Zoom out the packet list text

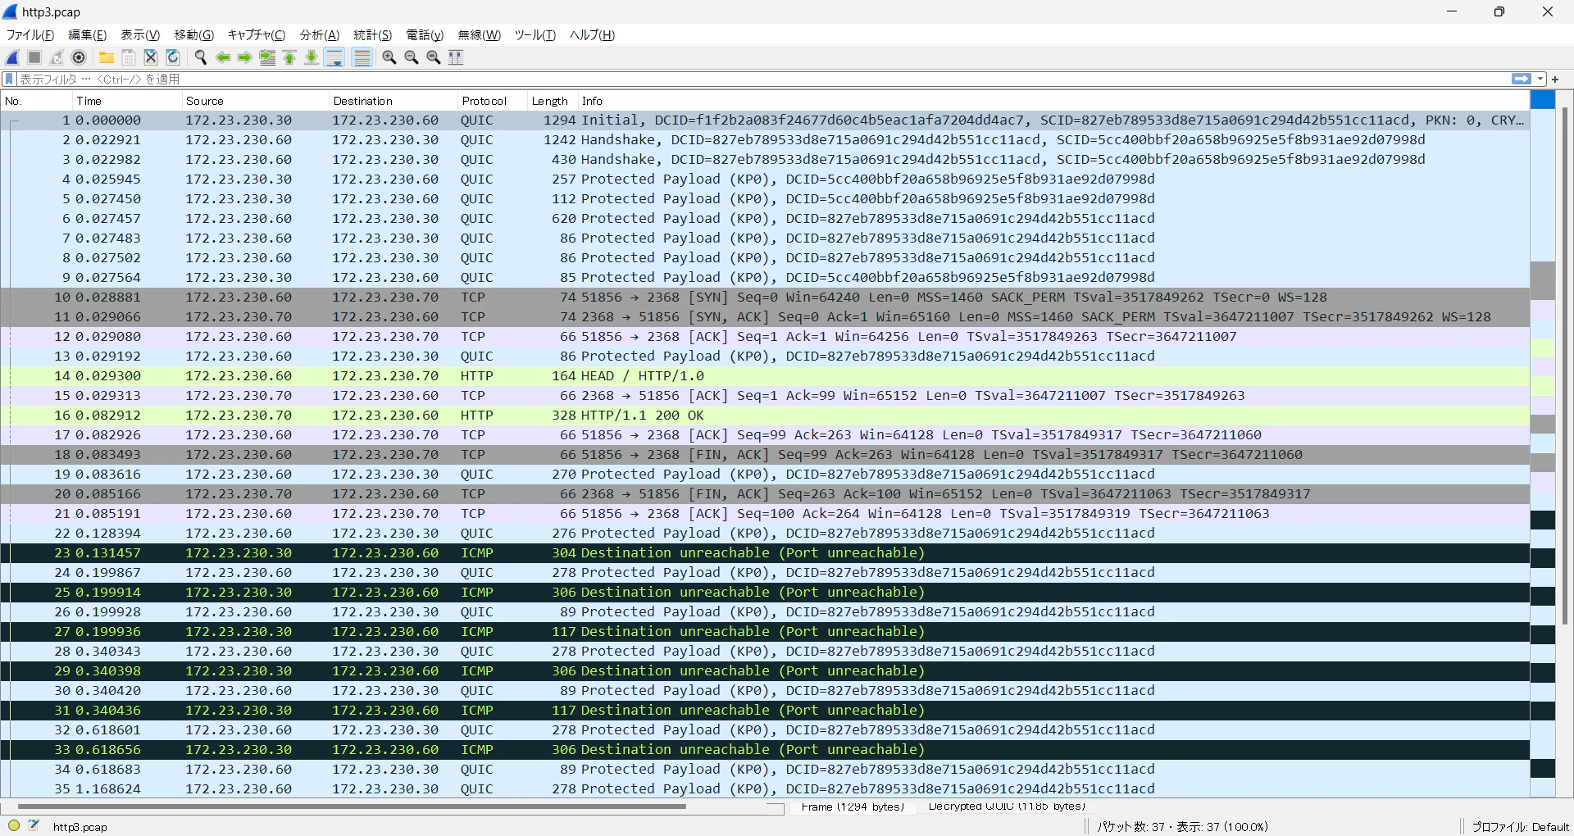click(x=412, y=57)
